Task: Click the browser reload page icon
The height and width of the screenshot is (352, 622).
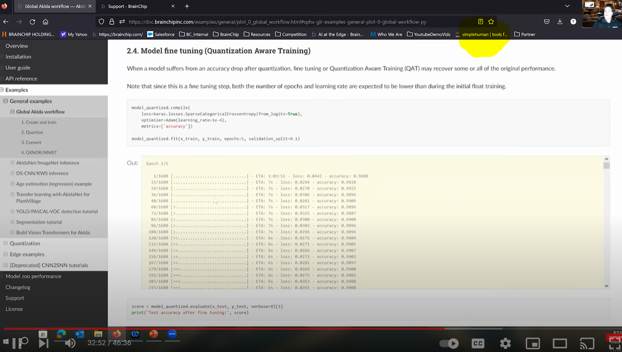Action: coord(32,22)
